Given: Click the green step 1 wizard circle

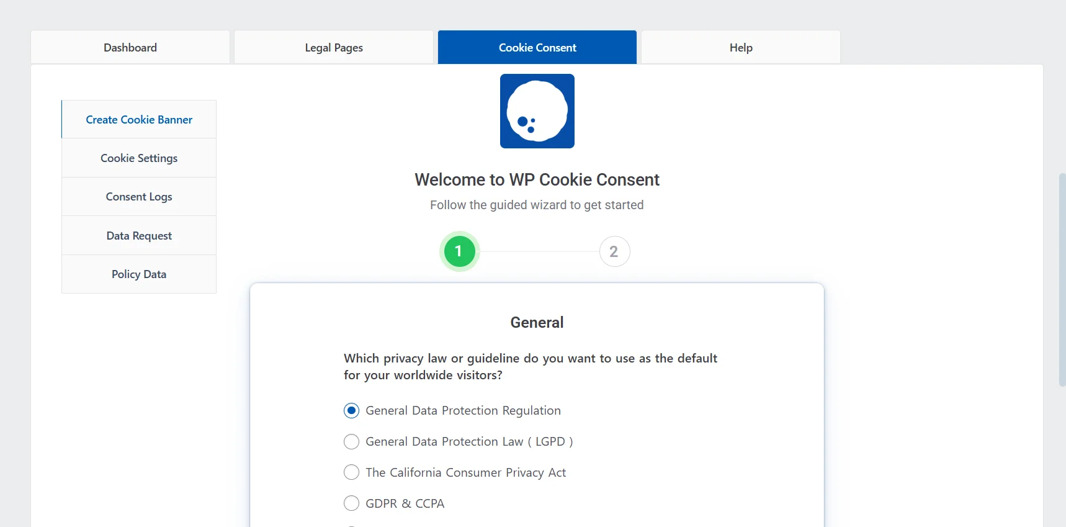Looking at the screenshot, I should (x=459, y=251).
